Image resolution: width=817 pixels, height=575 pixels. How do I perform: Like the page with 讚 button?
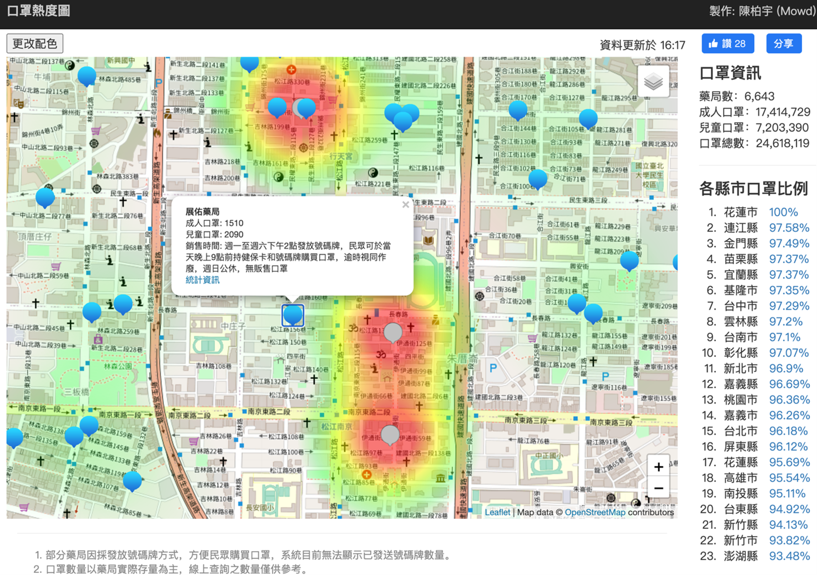727,44
